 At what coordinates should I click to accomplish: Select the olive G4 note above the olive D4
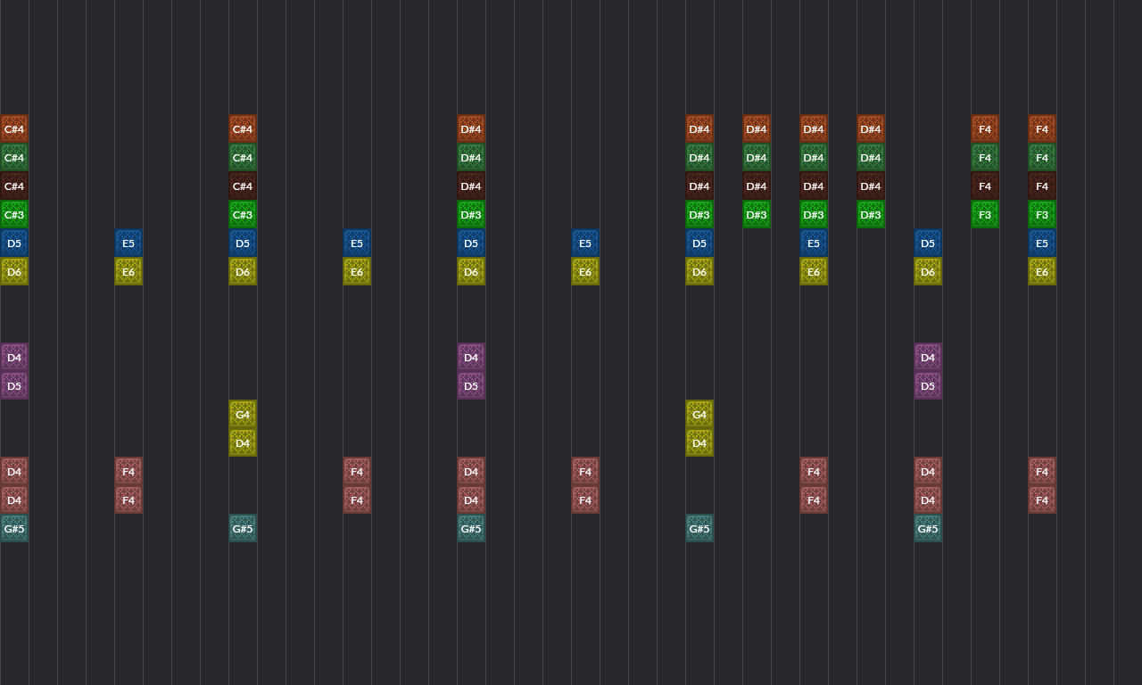pyautogui.click(x=243, y=414)
